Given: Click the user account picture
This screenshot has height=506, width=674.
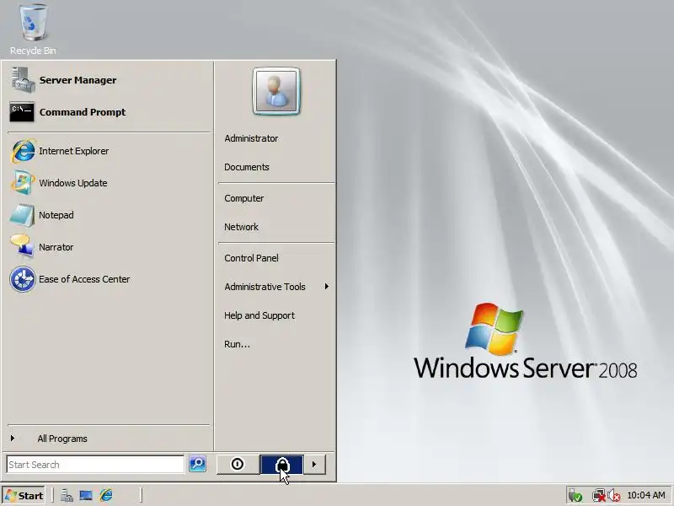Looking at the screenshot, I should [x=276, y=91].
